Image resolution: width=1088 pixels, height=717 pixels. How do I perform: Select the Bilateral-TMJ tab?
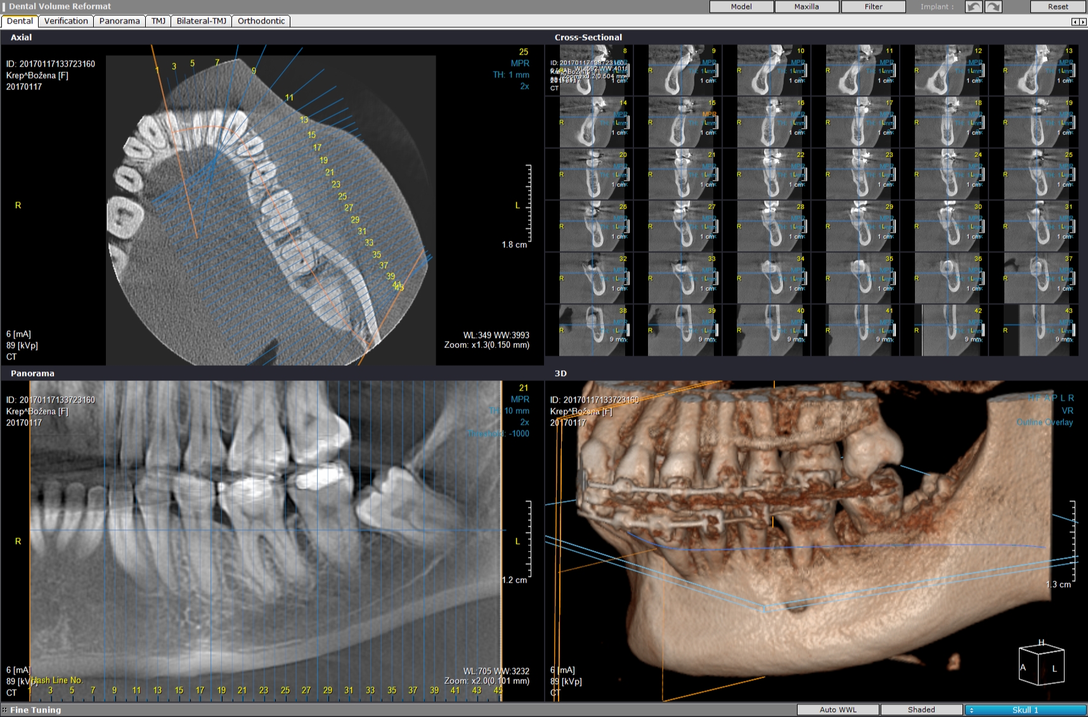tap(201, 21)
